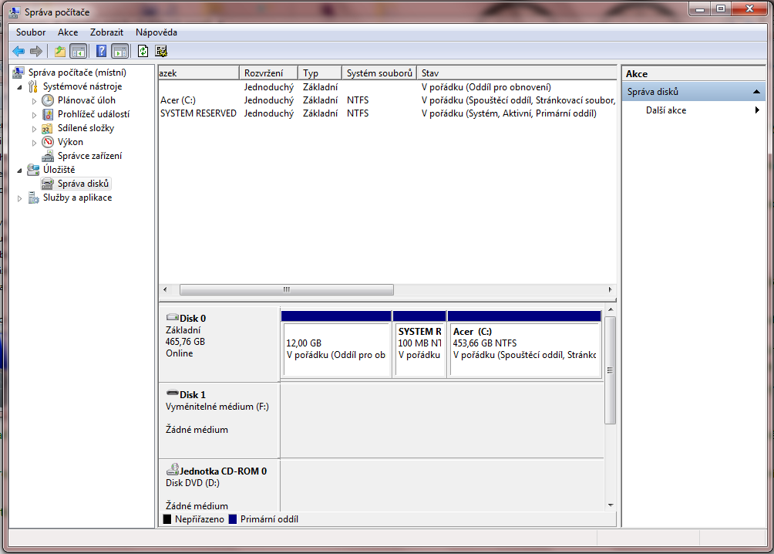Click the disk view scroll down arrow
Screen dimensions: 774x554
(x=611, y=505)
